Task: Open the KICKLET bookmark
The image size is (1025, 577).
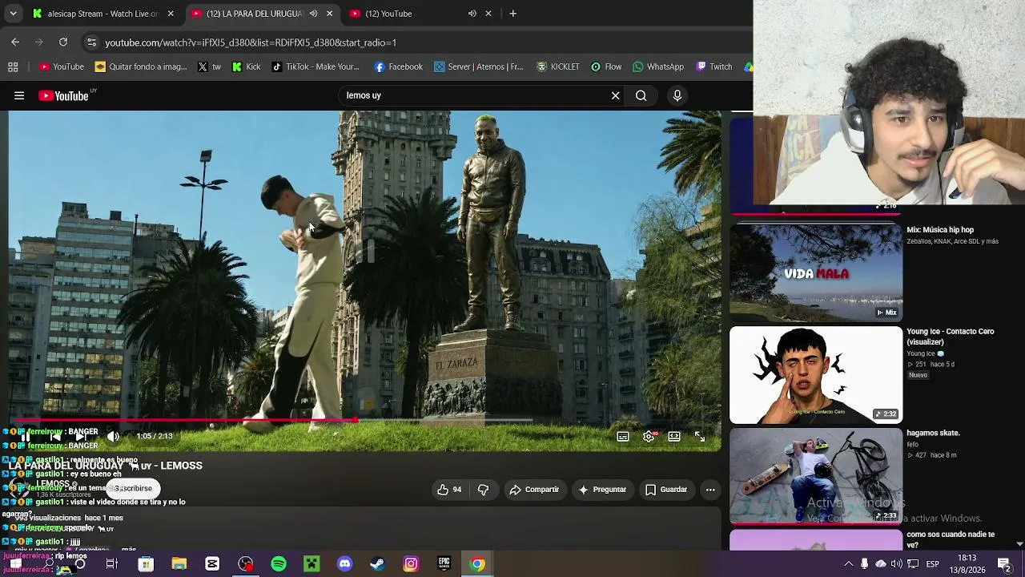Action: (558, 67)
